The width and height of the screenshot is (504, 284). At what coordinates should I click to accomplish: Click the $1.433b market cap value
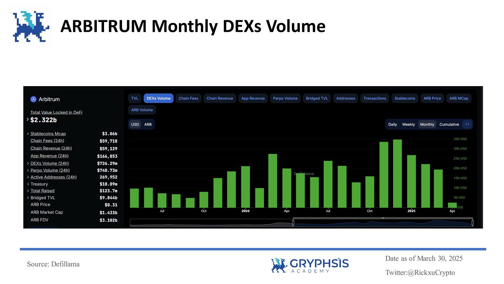(108, 213)
